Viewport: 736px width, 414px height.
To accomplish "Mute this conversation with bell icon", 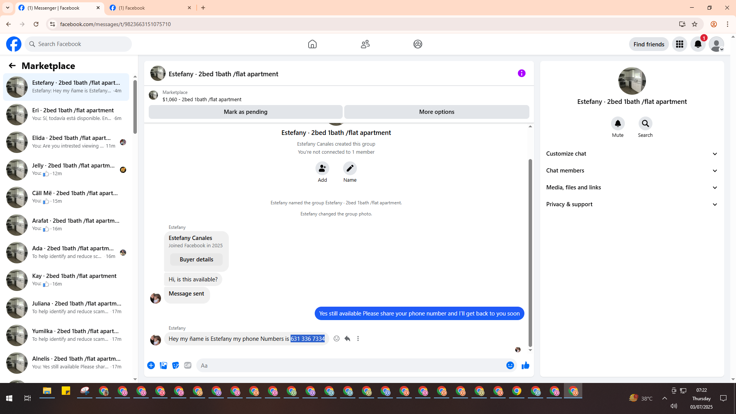I will click(618, 123).
